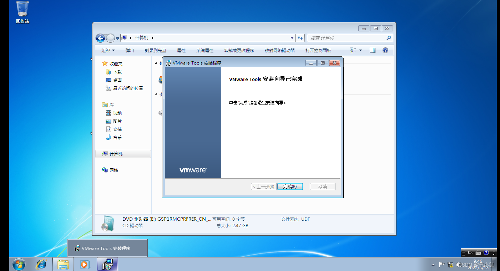Open recent locations dropdown beside nav arrows
Viewport: 500px width, 271px height.
click(117, 38)
